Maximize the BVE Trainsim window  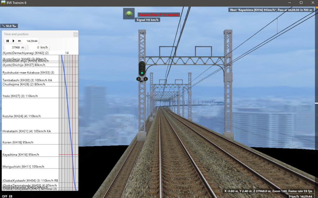pyautogui.click(x=301, y=2)
